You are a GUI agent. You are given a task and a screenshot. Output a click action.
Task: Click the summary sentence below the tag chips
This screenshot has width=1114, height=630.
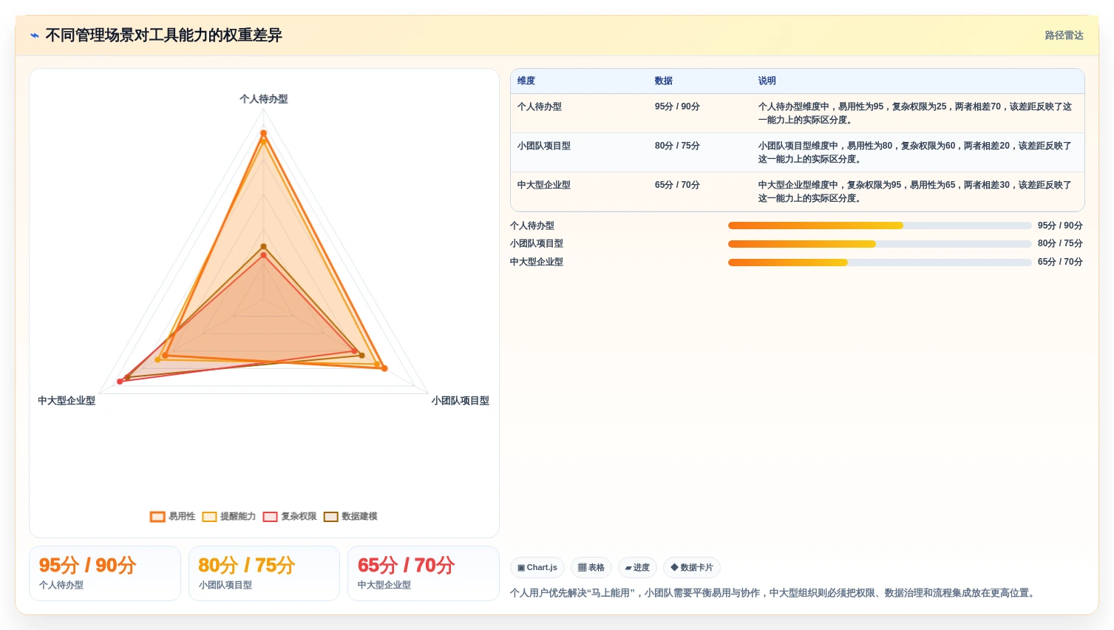click(x=774, y=593)
